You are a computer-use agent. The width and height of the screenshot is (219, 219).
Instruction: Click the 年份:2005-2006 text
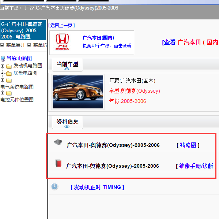pos(128,101)
